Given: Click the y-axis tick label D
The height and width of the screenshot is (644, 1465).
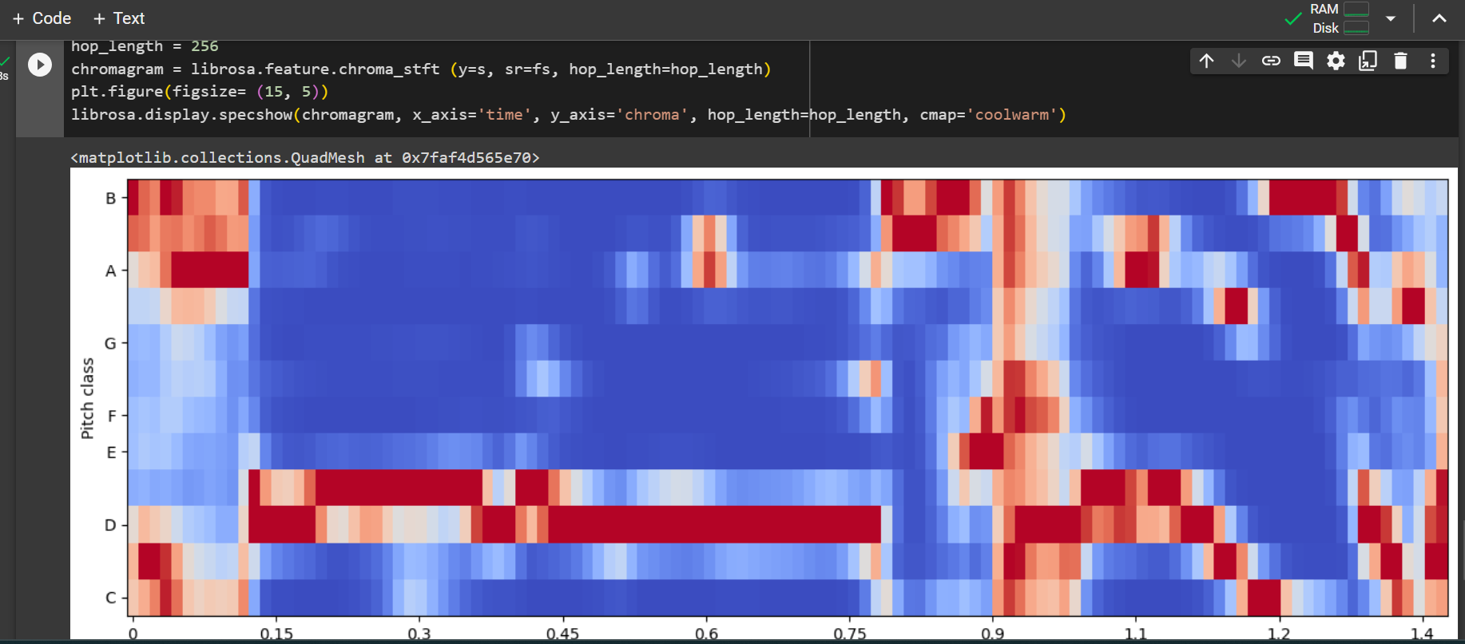Looking at the screenshot, I should [110, 525].
